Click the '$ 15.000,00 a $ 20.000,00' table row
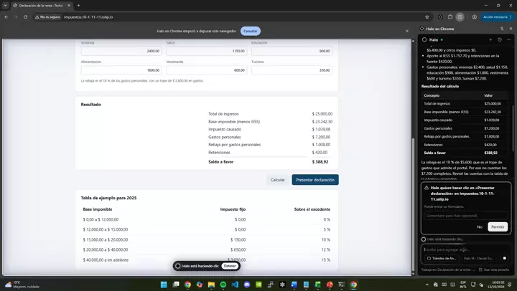Viewport: 517px width, 291px height. [206, 239]
